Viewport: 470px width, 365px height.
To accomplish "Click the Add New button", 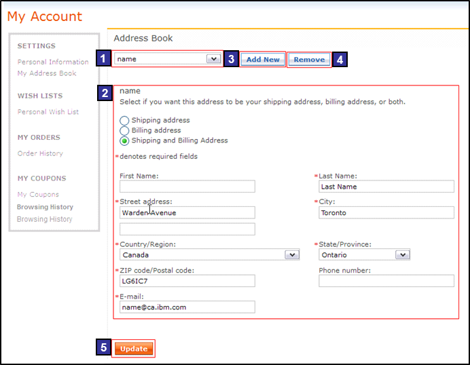I will click(263, 60).
